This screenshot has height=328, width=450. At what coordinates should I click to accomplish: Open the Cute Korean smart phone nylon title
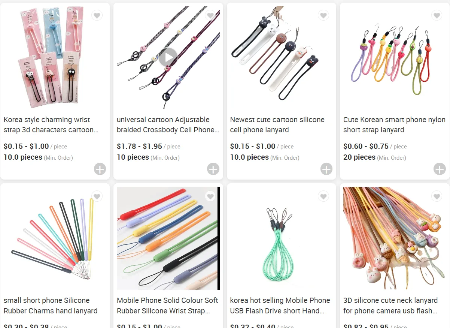coord(394,125)
